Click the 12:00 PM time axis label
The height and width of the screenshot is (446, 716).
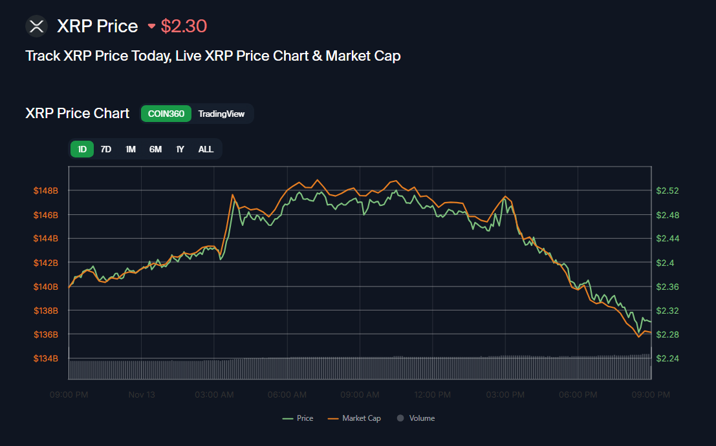click(432, 394)
